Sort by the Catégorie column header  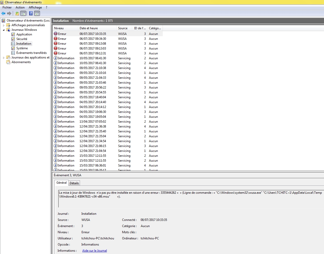(155, 28)
